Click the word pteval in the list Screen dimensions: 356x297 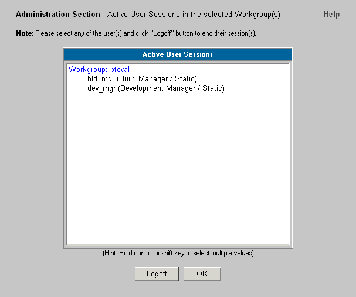click(x=120, y=69)
